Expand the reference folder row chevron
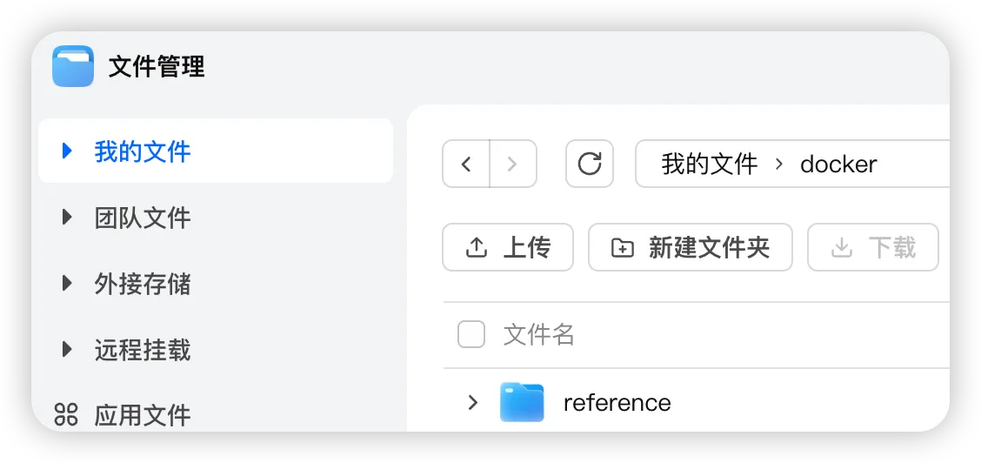This screenshot has width=981, height=463. [473, 402]
